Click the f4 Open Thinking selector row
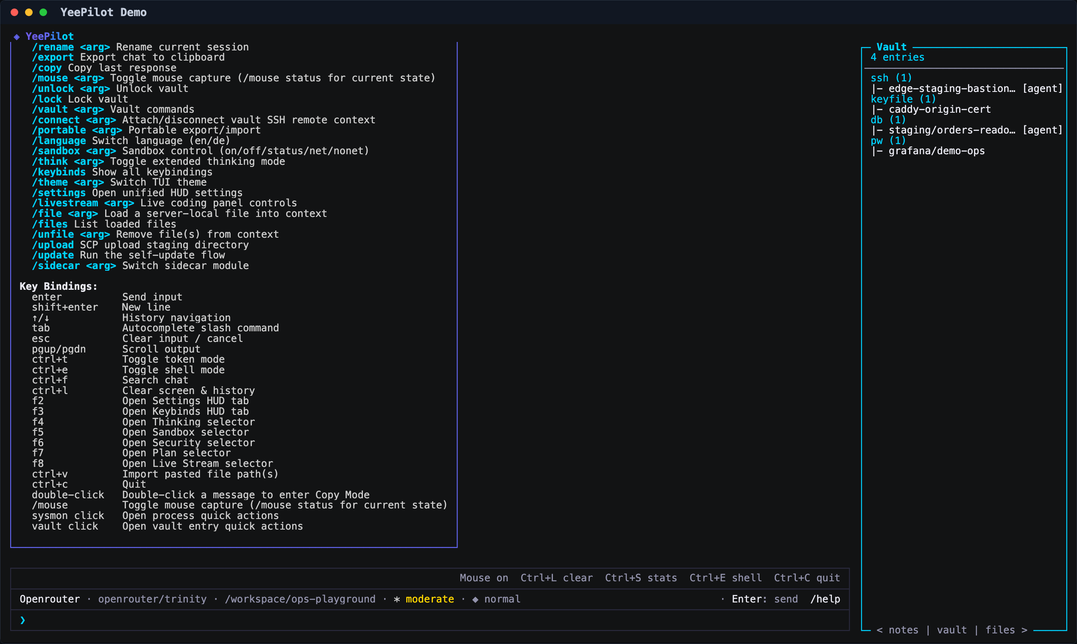1077x644 pixels. click(143, 422)
